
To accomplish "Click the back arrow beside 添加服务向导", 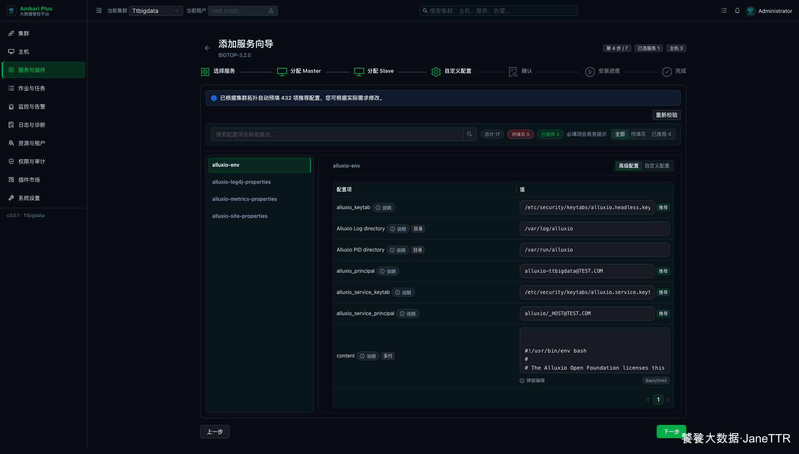I will pos(207,48).
